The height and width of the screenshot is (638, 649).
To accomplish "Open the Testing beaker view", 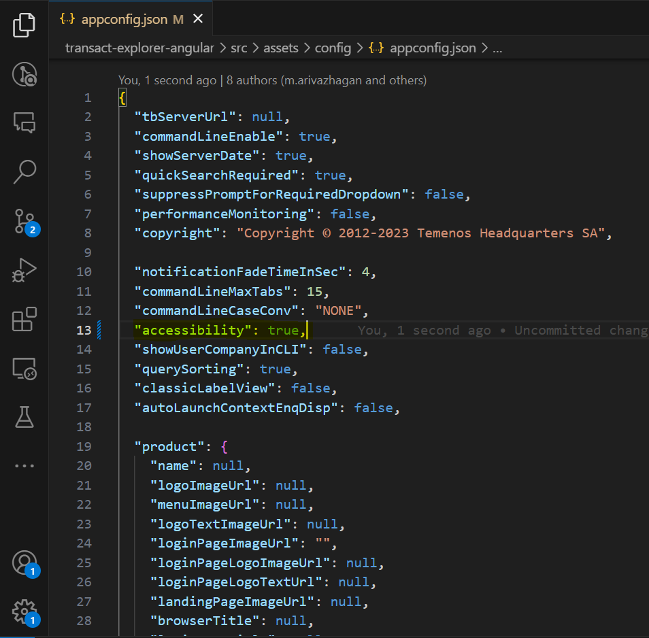I will [x=24, y=417].
